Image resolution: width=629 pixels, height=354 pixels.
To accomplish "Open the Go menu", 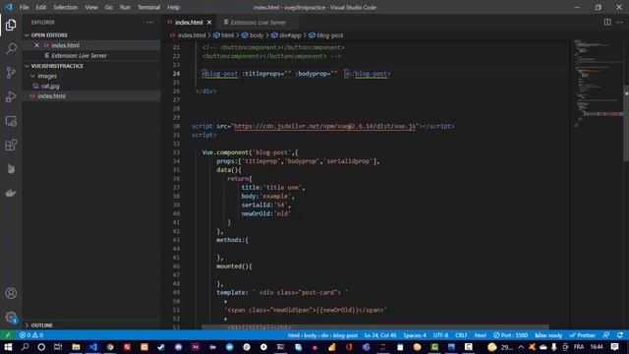I will coord(109,7).
